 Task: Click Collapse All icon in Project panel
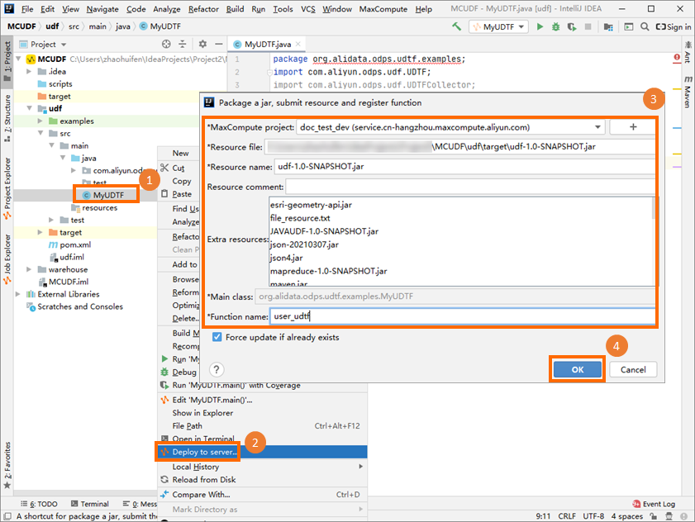pyautogui.click(x=182, y=44)
